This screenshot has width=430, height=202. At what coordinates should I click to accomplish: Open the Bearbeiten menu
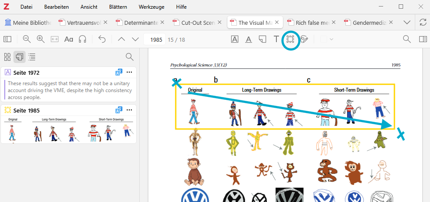pyautogui.click(x=56, y=7)
